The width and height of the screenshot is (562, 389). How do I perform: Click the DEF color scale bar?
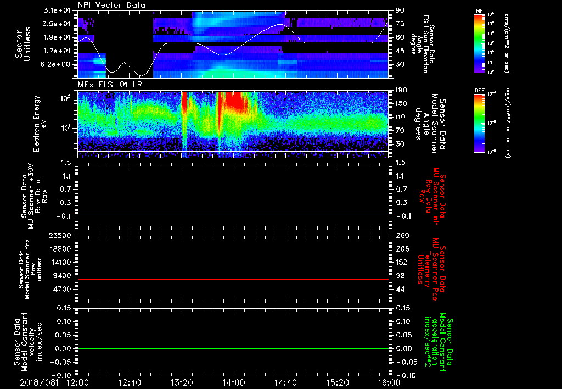[x=479, y=124]
